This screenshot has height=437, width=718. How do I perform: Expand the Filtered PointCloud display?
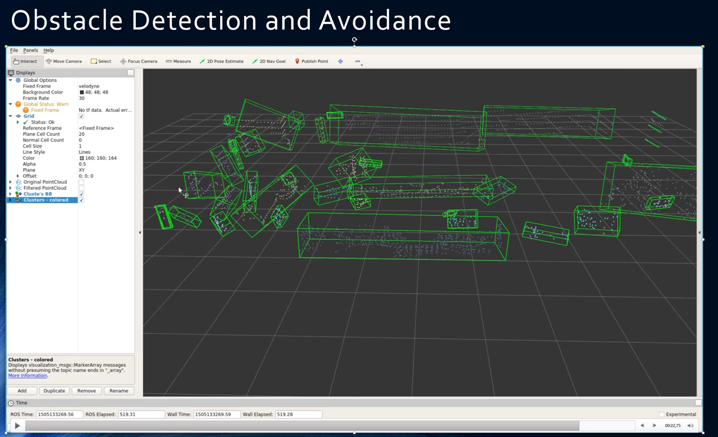(x=10, y=188)
